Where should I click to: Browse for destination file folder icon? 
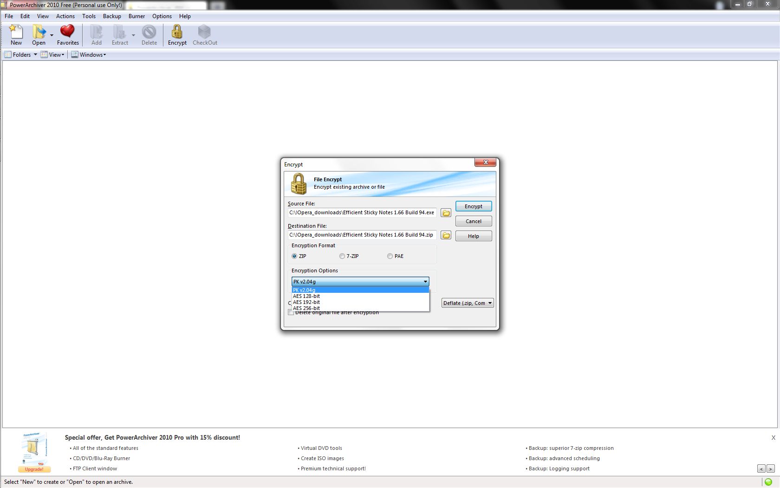point(446,235)
